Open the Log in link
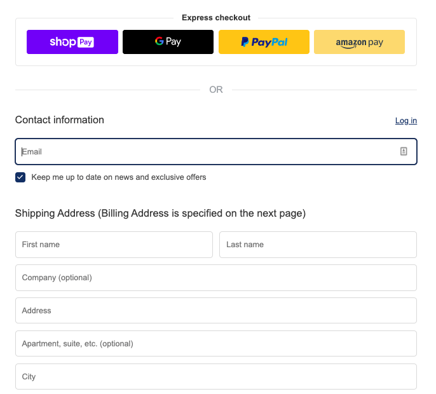Image resolution: width=436 pixels, height=394 pixels. tap(406, 121)
